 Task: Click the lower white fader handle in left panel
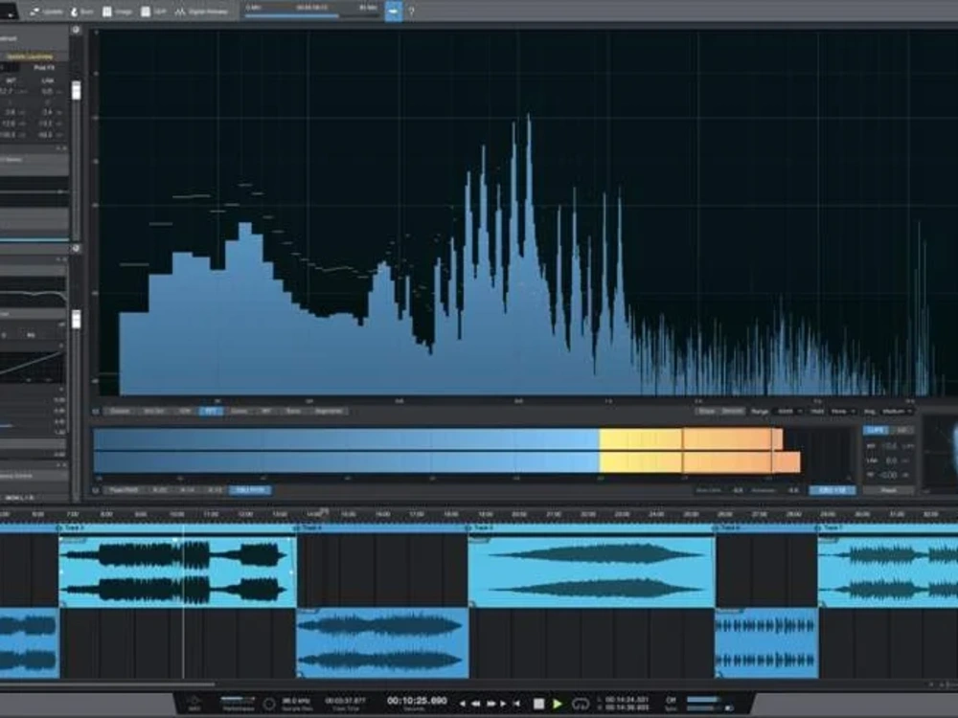pos(77,319)
